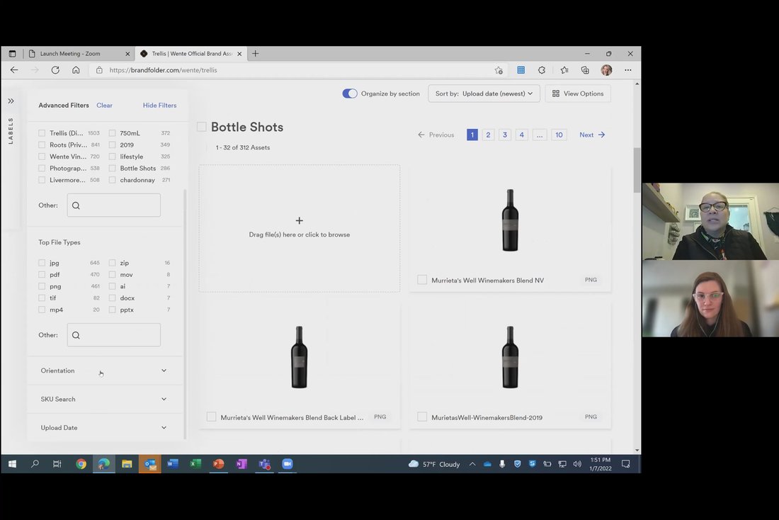Image resolution: width=779 pixels, height=520 pixels.
Task: Click the Other file types search field
Action: pos(114,335)
